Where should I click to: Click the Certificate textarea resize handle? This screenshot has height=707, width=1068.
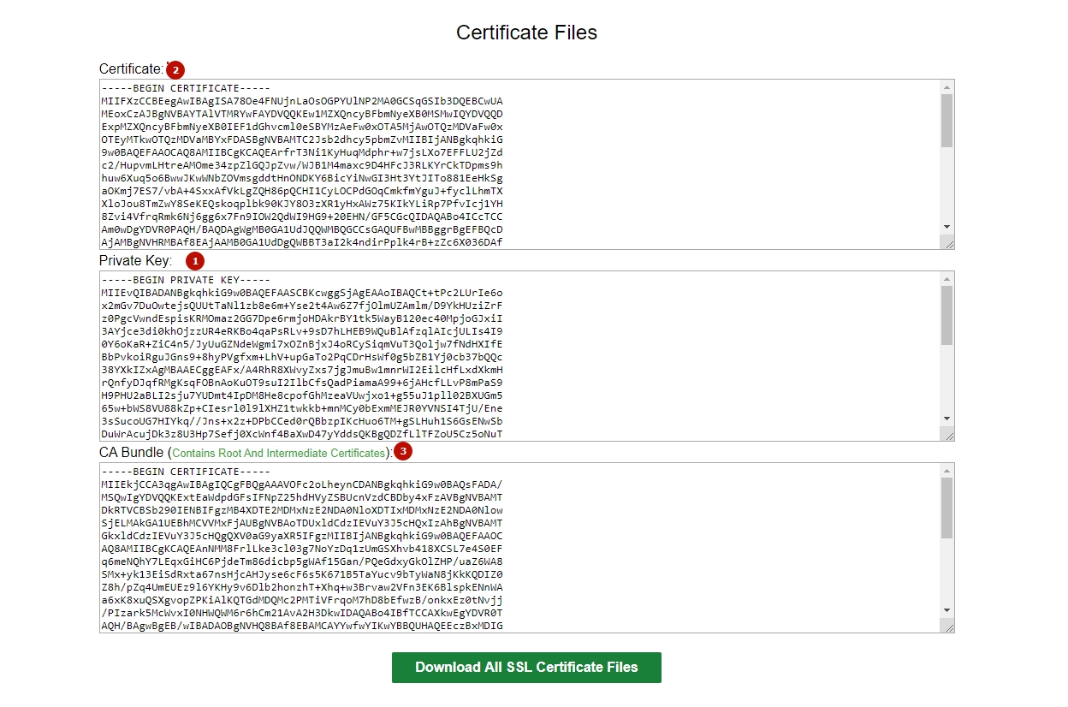(947, 243)
